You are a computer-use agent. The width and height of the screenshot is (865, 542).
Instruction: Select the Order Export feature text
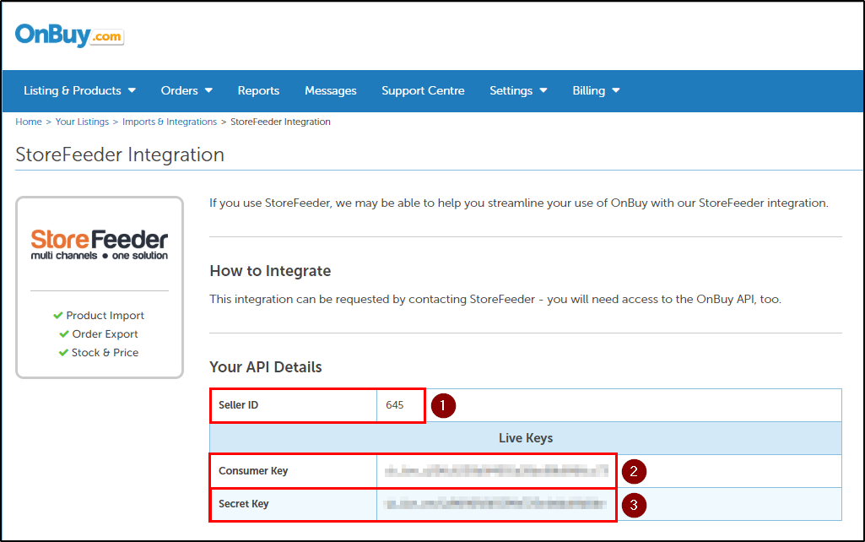pos(105,334)
